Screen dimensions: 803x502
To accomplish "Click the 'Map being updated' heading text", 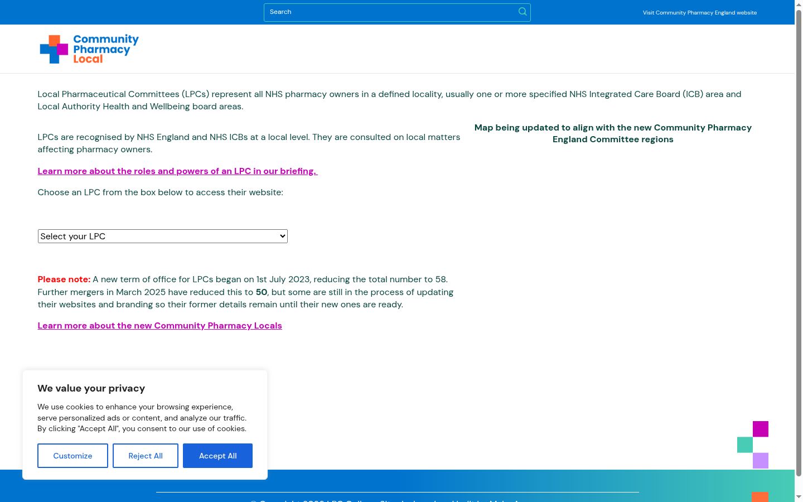I will (x=613, y=133).
